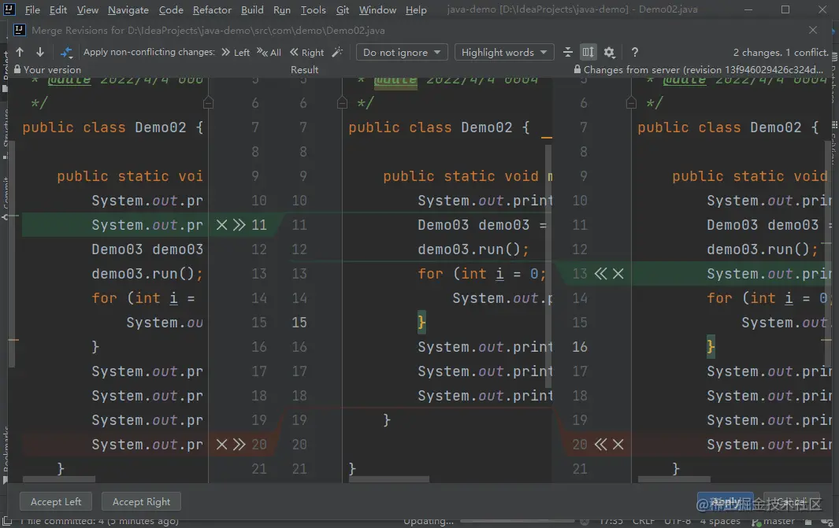Viewport: 839px width, 528px height.
Task: Click '2 changes. 1 conflict.' label
Action: (x=780, y=53)
